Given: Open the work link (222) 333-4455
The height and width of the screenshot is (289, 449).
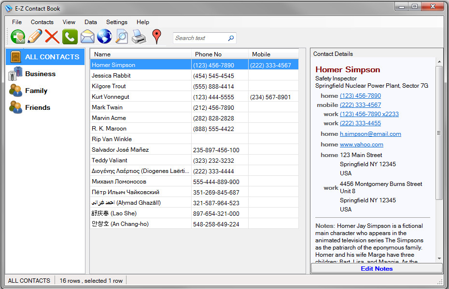Looking at the screenshot, I should tap(360, 123).
